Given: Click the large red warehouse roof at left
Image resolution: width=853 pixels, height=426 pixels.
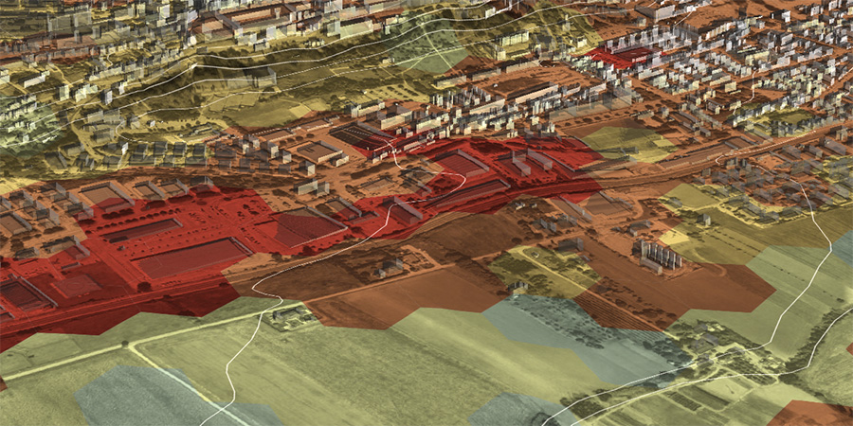Looking at the screenshot, I should point(192,257).
